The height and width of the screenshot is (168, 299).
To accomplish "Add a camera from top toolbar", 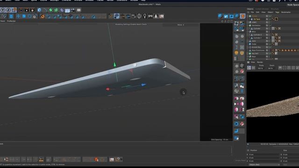I will point(73,10).
